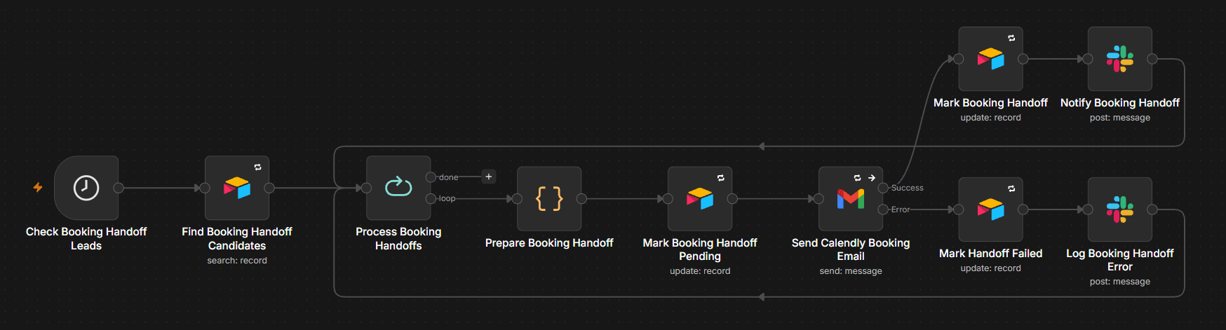The height and width of the screenshot is (330, 1226).
Task: Select the Process Booking Handoffs loop node
Action: pos(398,188)
